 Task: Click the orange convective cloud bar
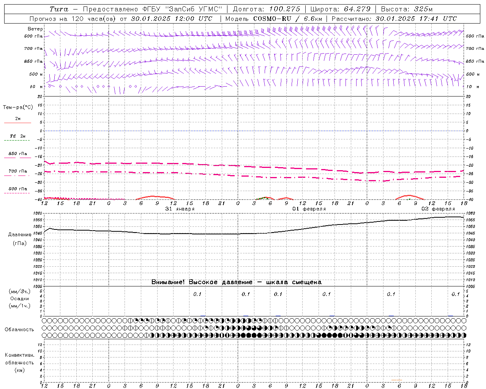coord(396,380)
